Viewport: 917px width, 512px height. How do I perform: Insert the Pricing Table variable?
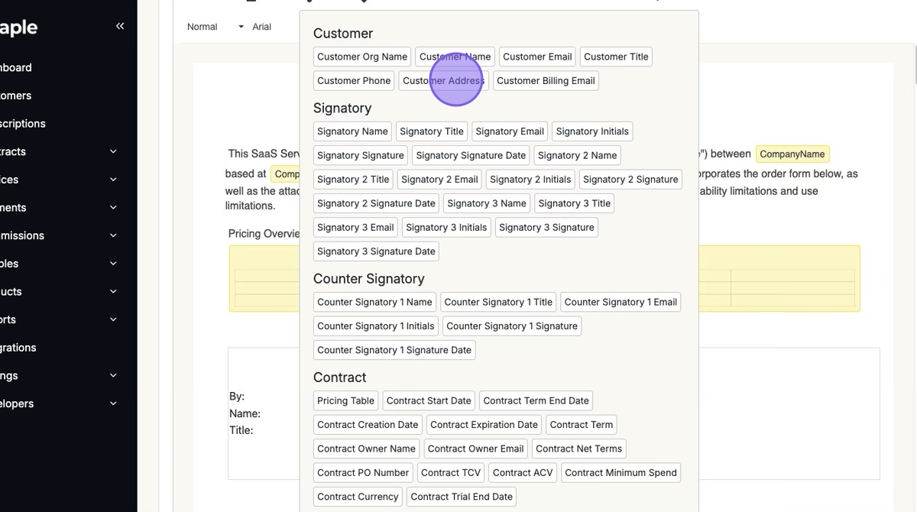(x=345, y=401)
